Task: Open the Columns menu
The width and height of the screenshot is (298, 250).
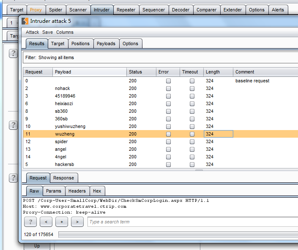Action: pos(65,32)
